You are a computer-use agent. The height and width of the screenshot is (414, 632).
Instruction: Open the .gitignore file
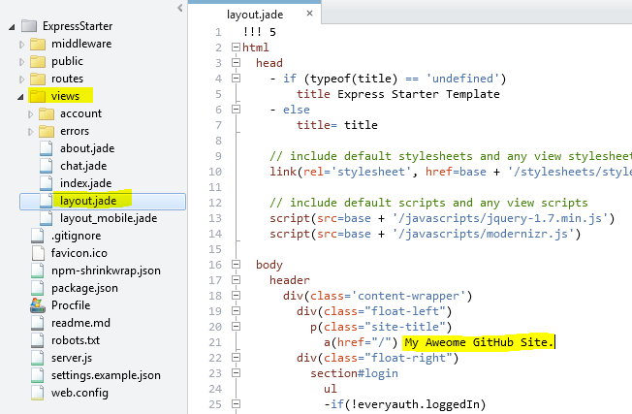pyautogui.click(x=76, y=236)
